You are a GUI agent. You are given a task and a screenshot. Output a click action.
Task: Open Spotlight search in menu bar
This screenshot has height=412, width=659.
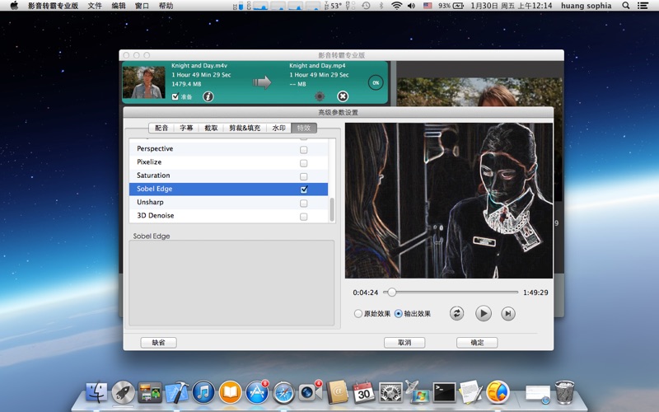coord(625,6)
